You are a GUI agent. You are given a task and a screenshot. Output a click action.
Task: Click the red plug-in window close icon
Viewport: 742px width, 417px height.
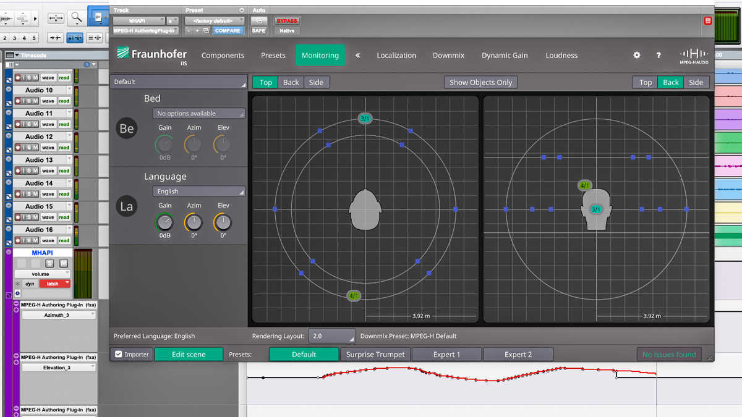click(x=707, y=20)
